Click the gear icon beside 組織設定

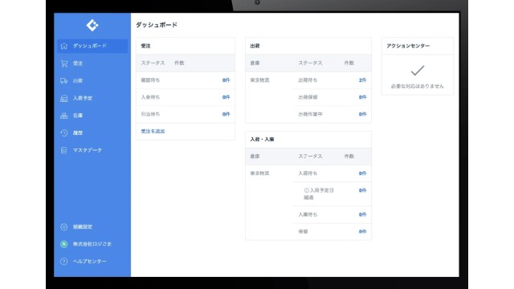point(64,226)
